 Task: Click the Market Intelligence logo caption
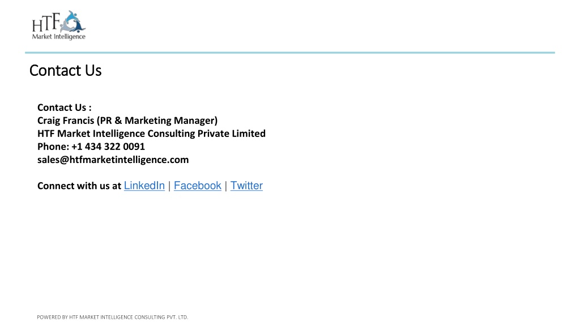(x=59, y=37)
